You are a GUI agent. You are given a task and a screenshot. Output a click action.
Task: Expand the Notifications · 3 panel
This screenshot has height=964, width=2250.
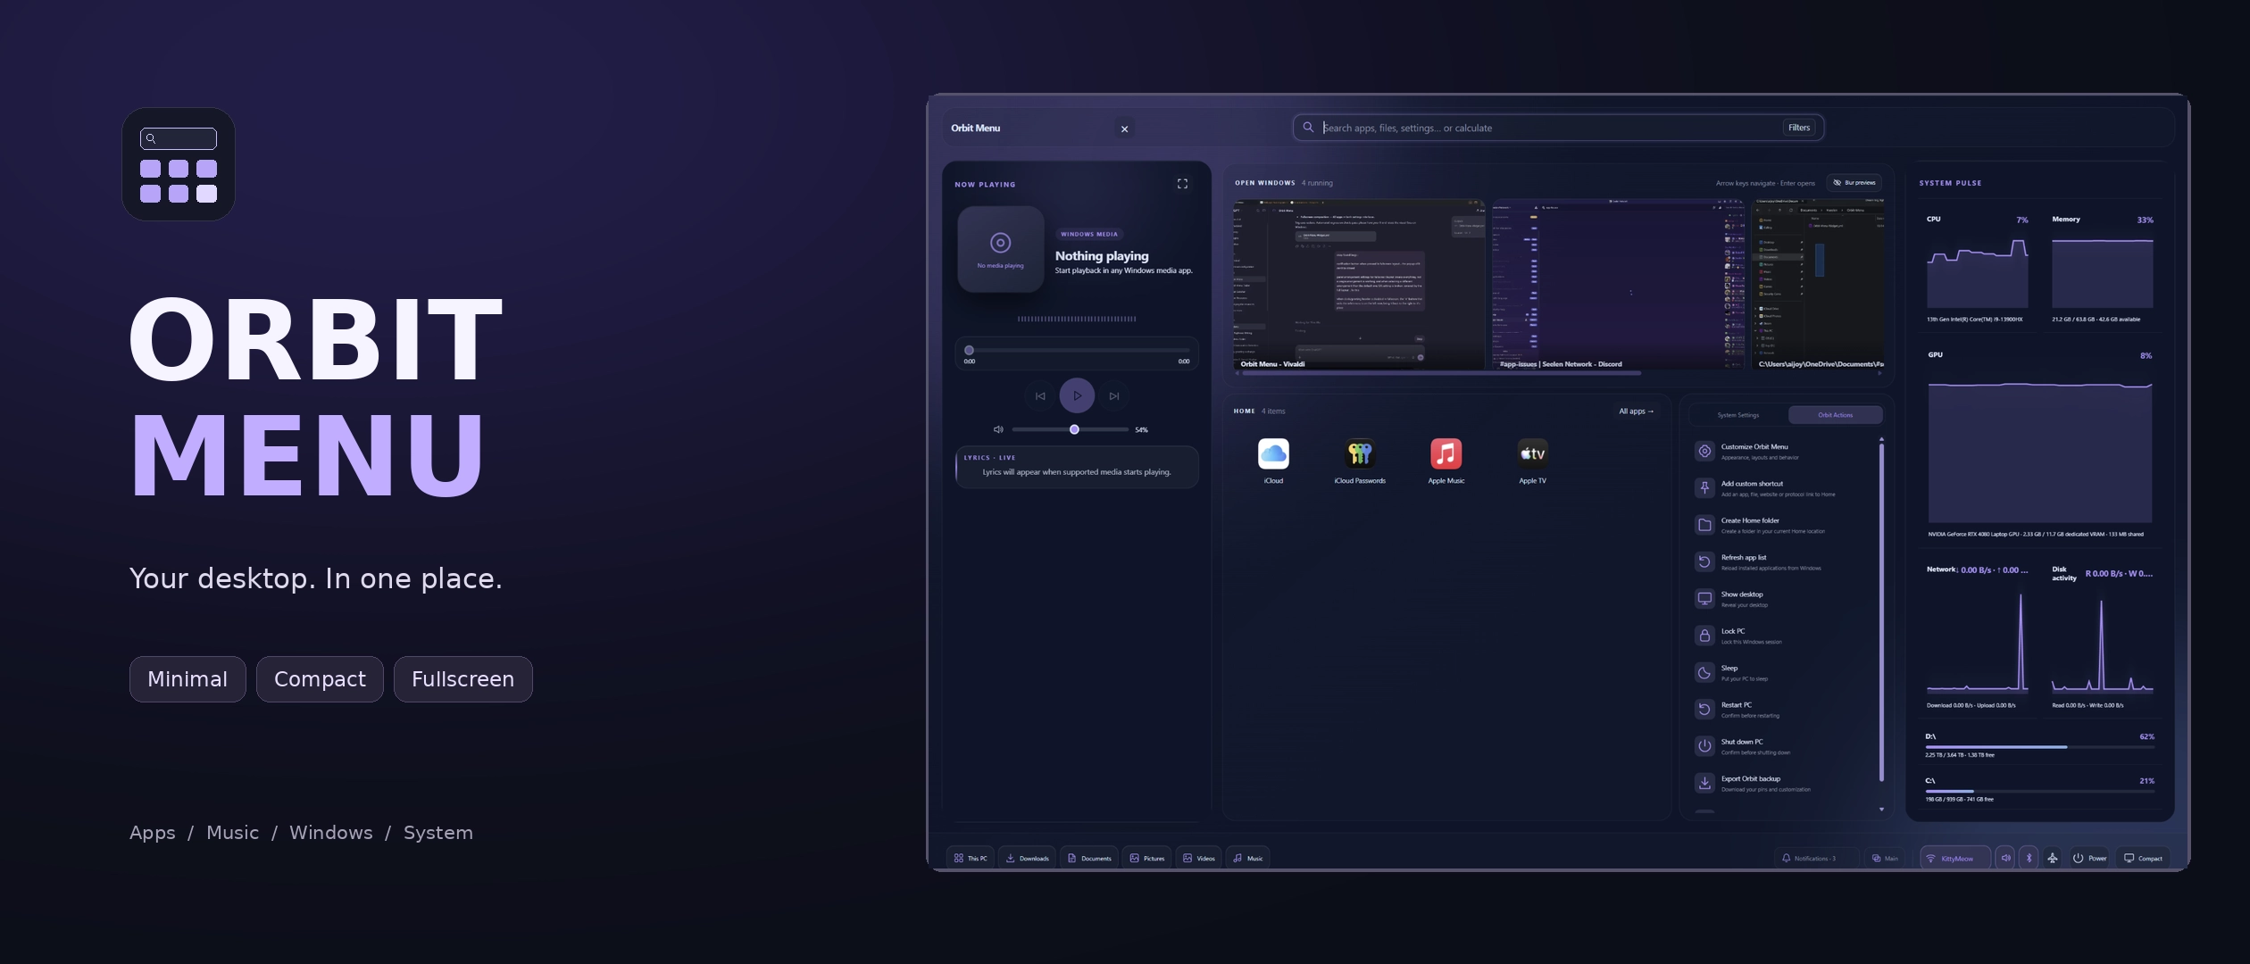click(x=1816, y=858)
